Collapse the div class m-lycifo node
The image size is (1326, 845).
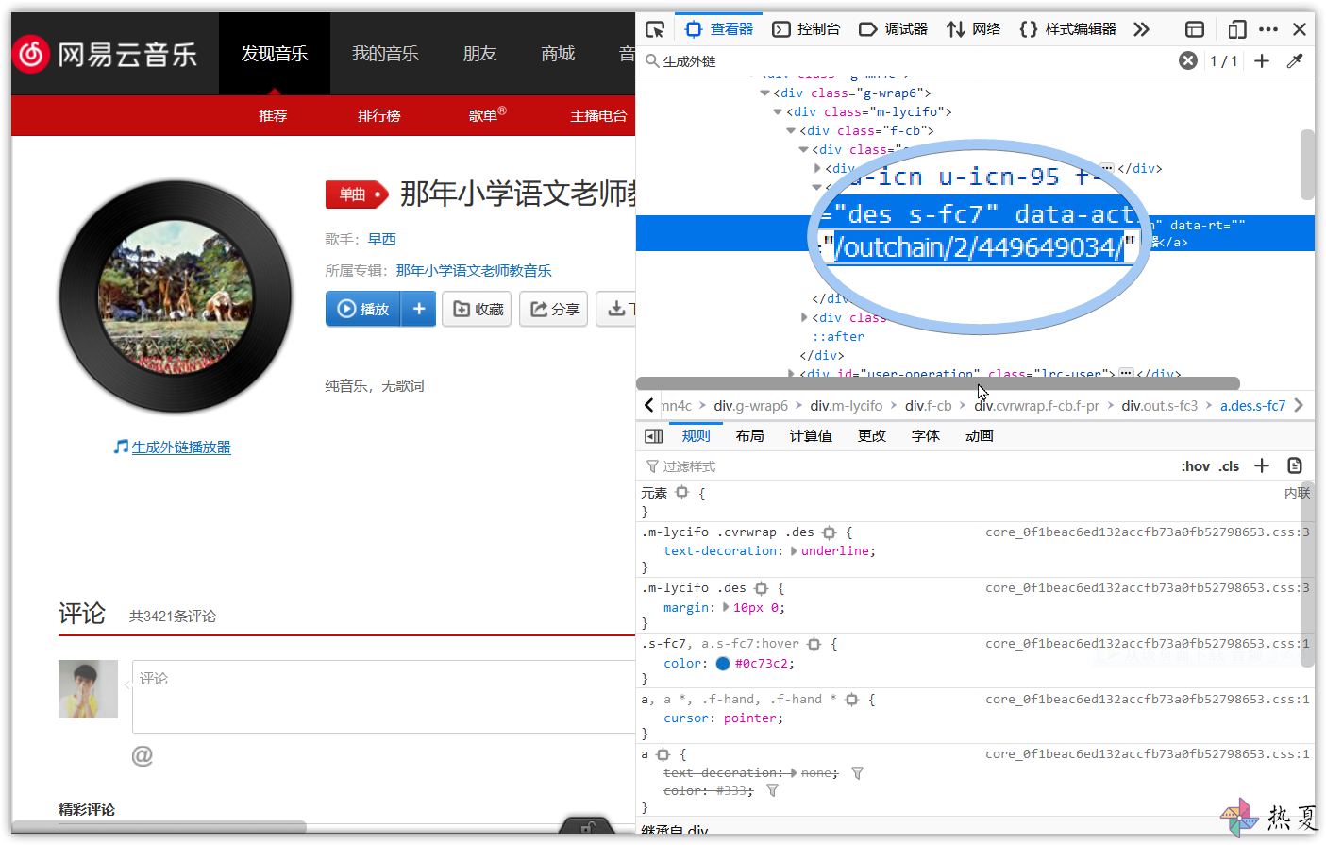778,111
